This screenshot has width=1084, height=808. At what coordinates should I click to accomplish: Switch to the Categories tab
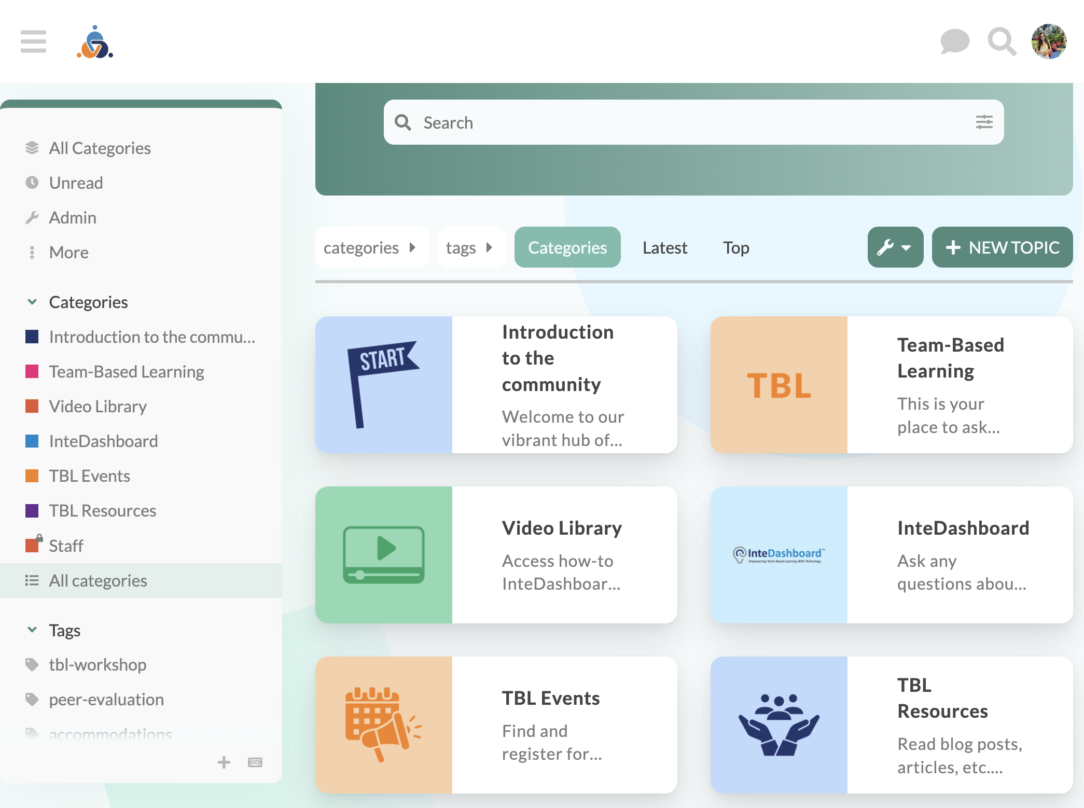coord(567,247)
